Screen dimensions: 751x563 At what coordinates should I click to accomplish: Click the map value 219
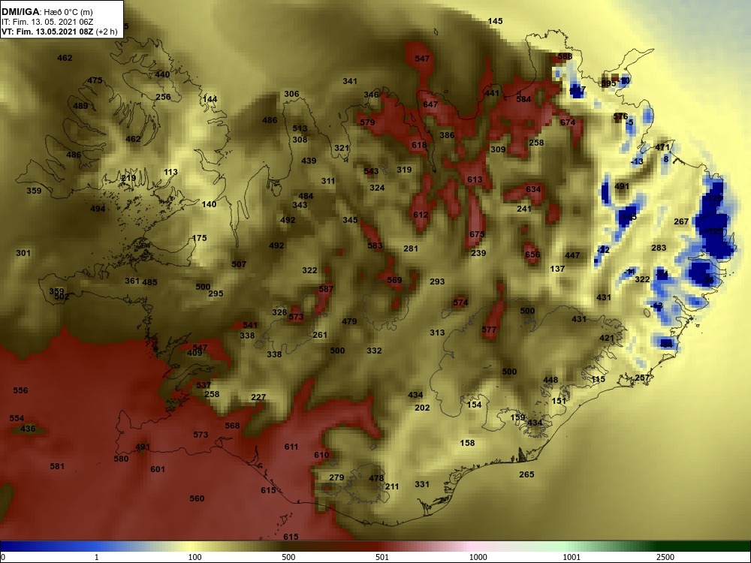click(128, 178)
